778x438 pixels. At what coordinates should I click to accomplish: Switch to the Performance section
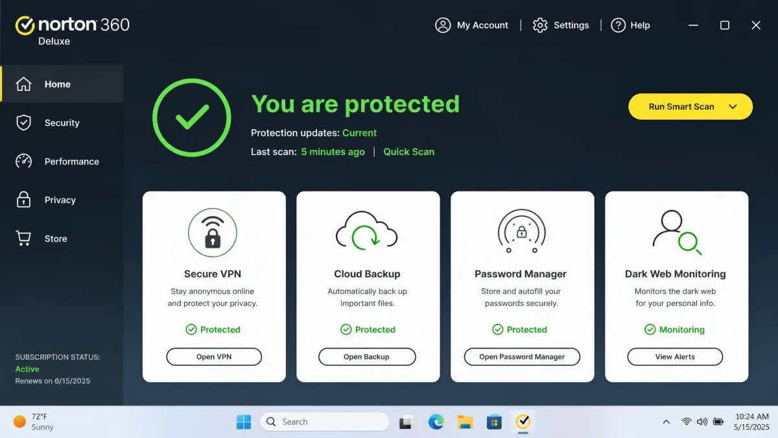(x=62, y=161)
